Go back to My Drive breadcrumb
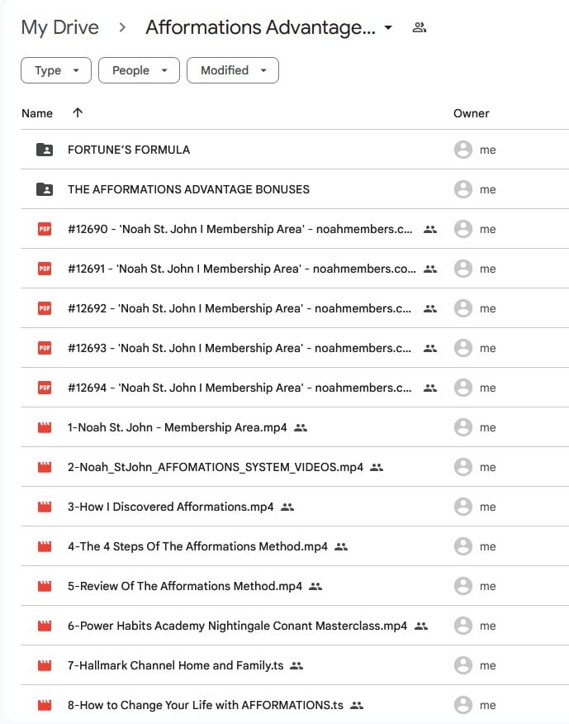 [x=59, y=28]
